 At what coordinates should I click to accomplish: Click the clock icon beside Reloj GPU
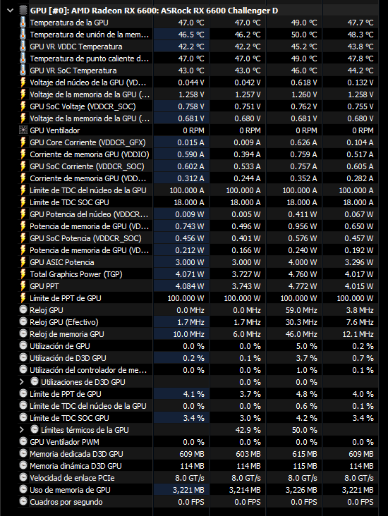point(23,309)
